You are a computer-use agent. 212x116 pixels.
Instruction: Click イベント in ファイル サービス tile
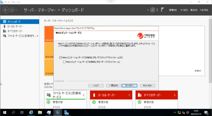(56, 107)
